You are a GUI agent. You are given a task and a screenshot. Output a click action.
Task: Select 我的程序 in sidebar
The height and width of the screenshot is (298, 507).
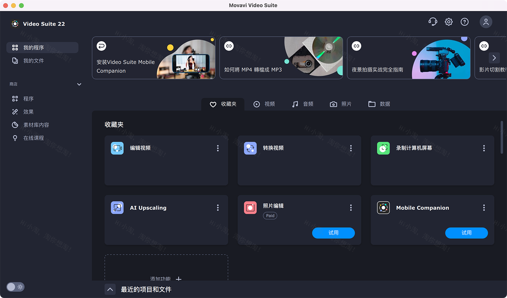[42, 48]
